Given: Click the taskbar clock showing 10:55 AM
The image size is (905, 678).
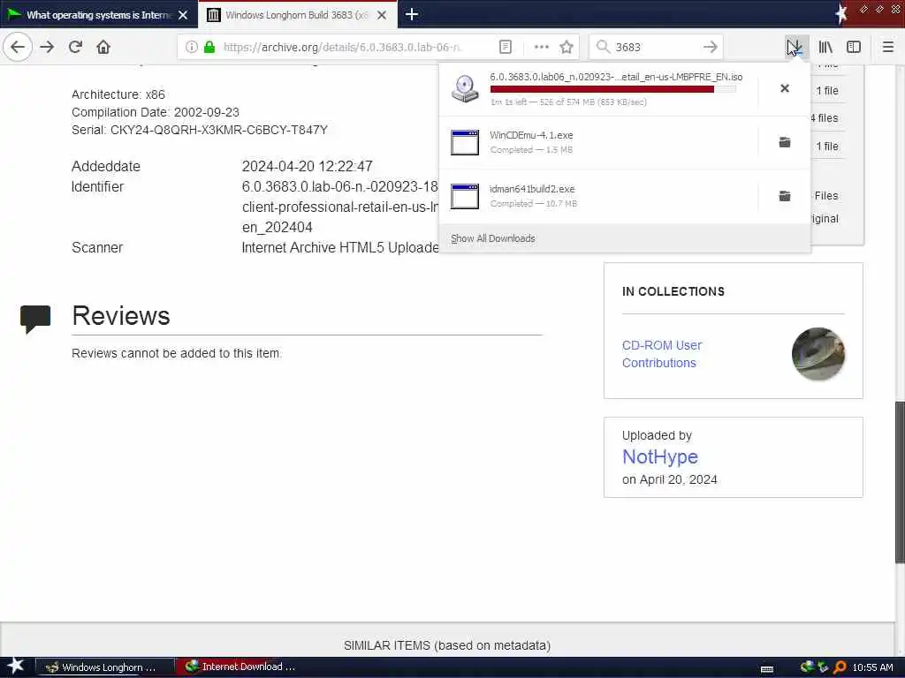Looking at the screenshot, I should coord(872,667).
